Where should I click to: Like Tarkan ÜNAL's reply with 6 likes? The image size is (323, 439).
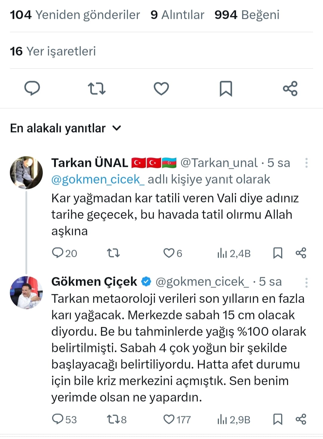click(169, 253)
